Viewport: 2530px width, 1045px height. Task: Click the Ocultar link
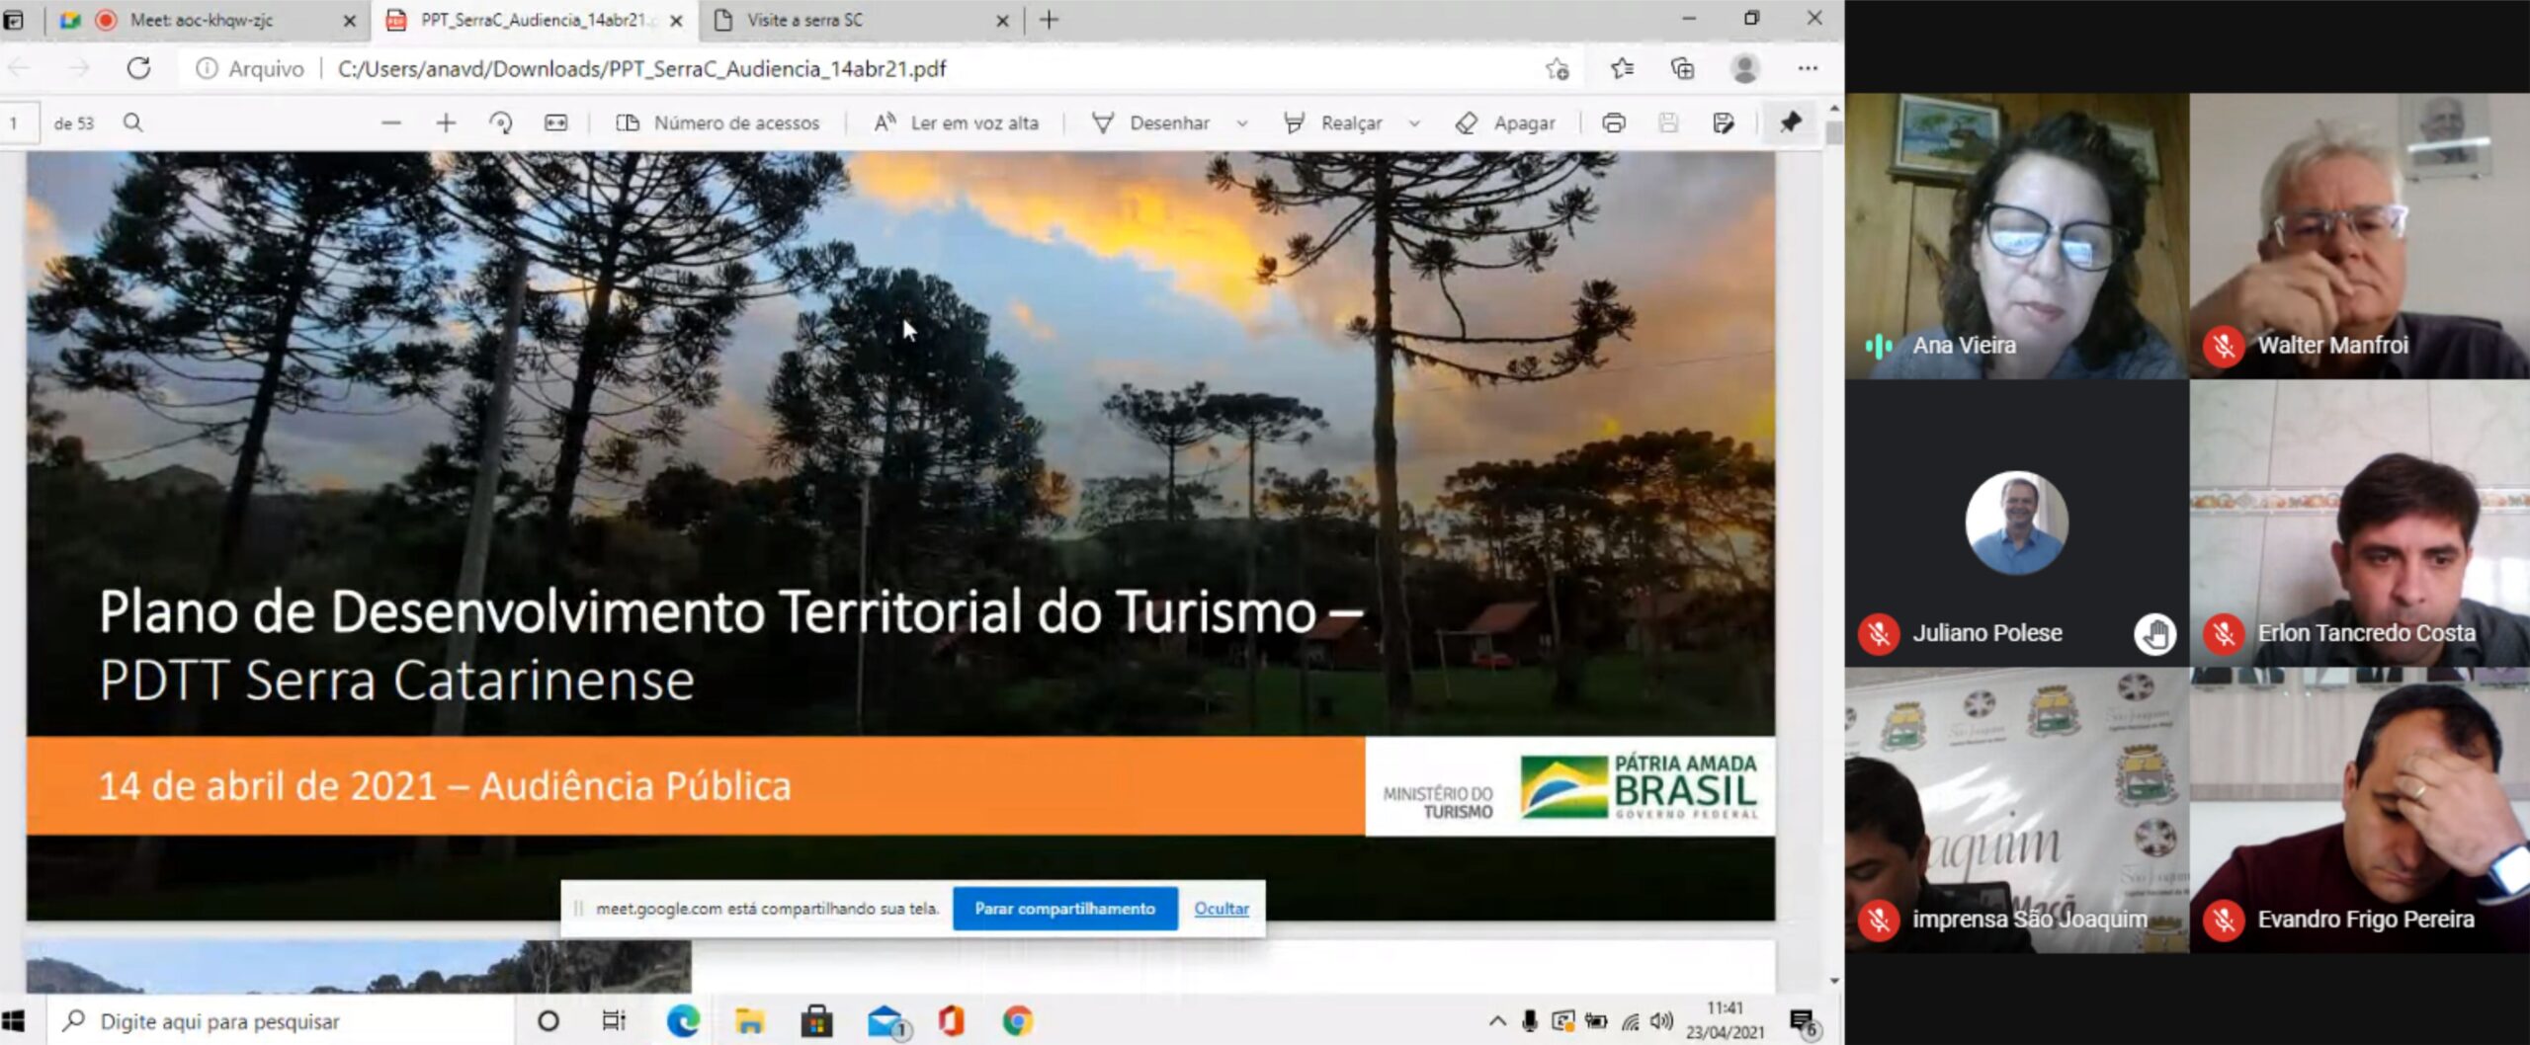[1222, 909]
